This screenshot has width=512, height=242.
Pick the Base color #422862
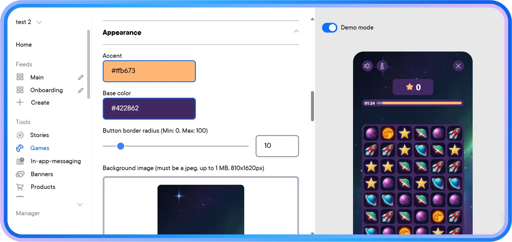point(149,109)
